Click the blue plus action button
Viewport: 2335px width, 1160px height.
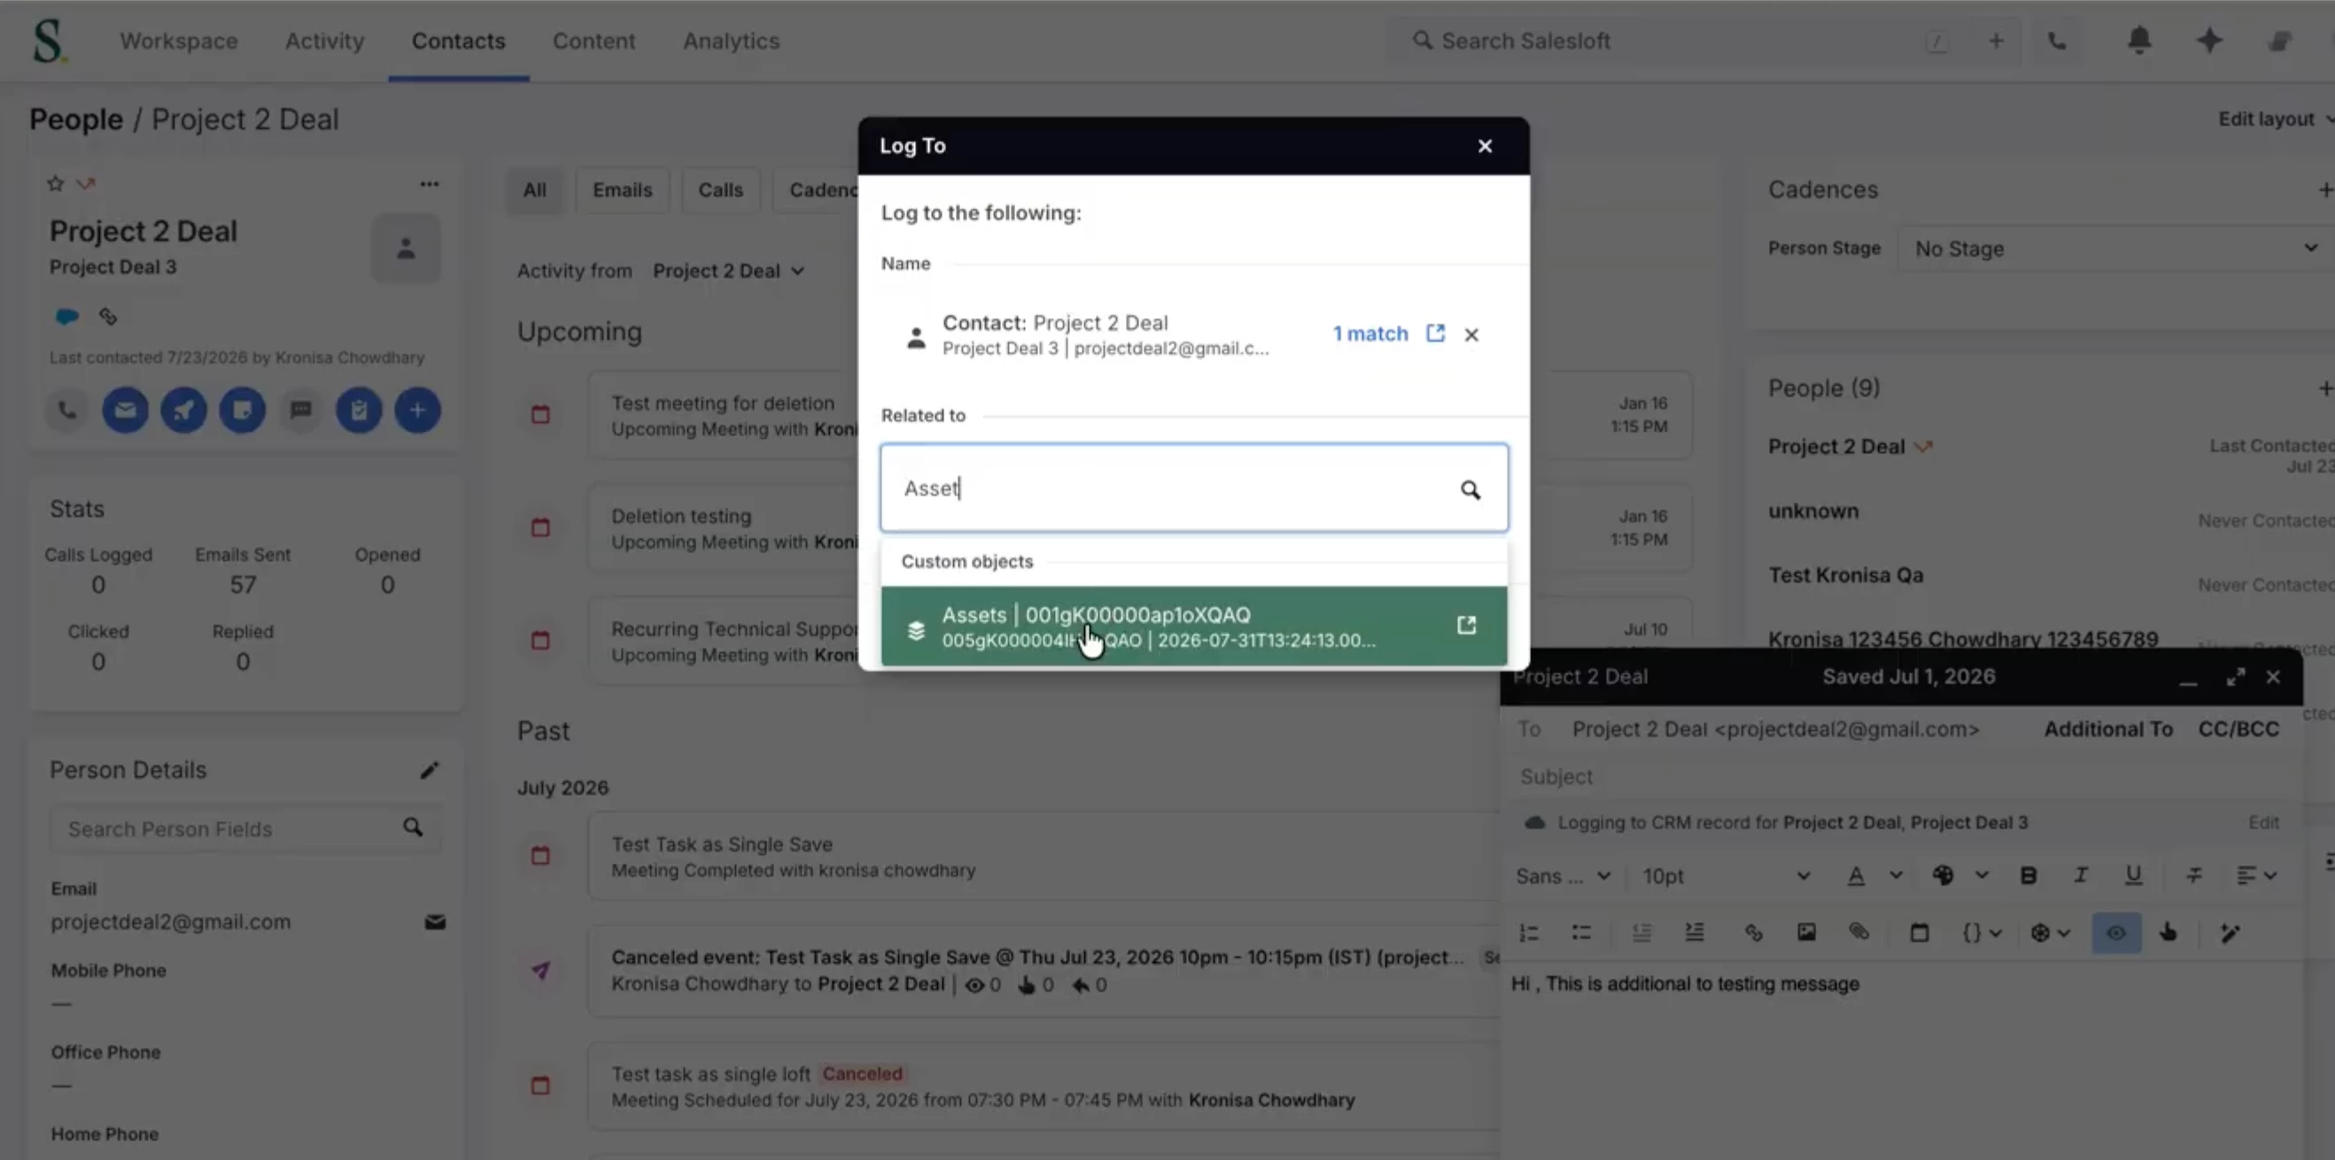coord(418,411)
